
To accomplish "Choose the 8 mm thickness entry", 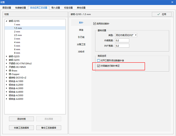I will [x=17, y=53].
